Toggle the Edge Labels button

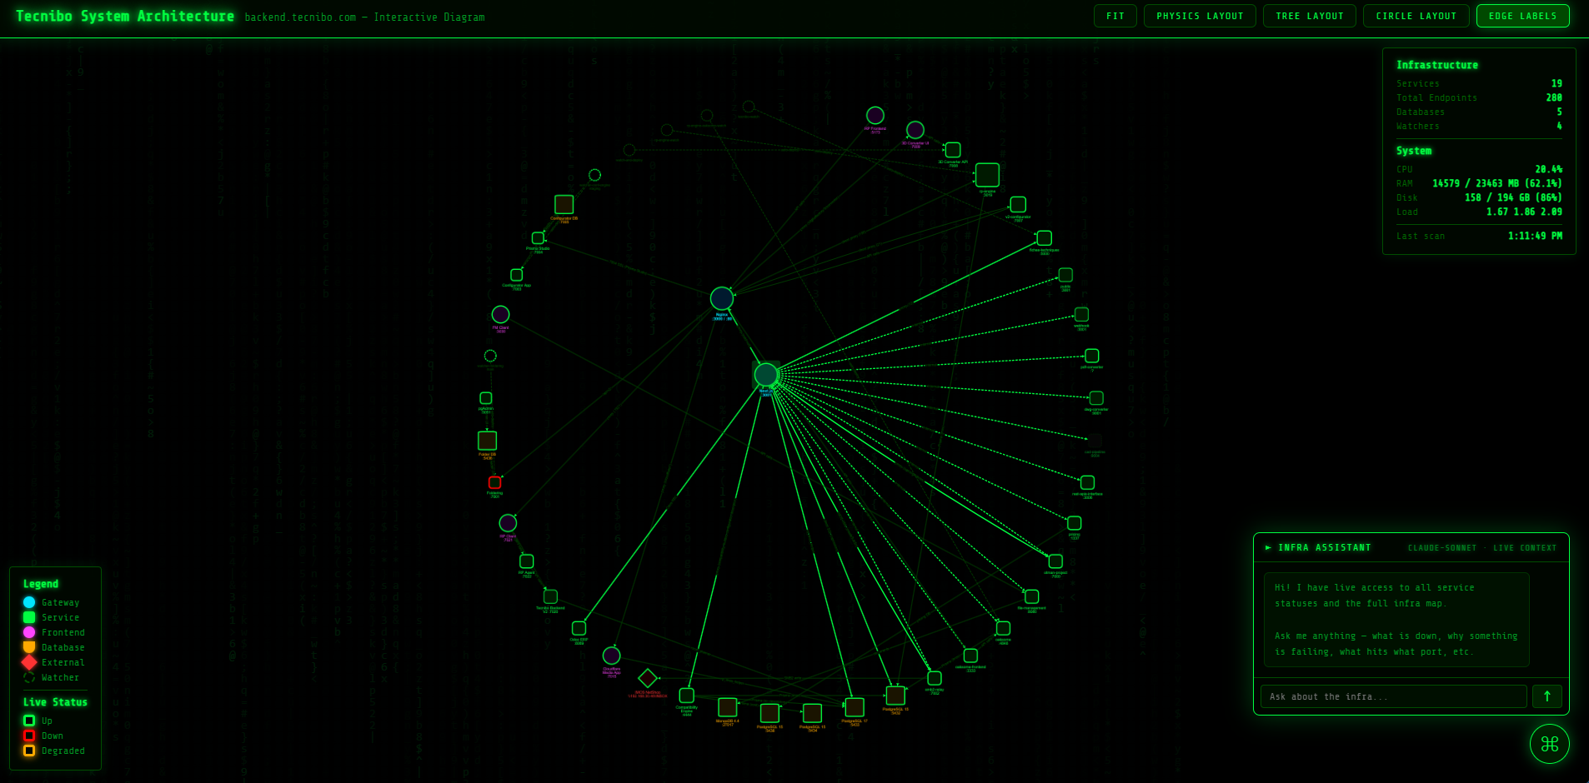click(1522, 16)
